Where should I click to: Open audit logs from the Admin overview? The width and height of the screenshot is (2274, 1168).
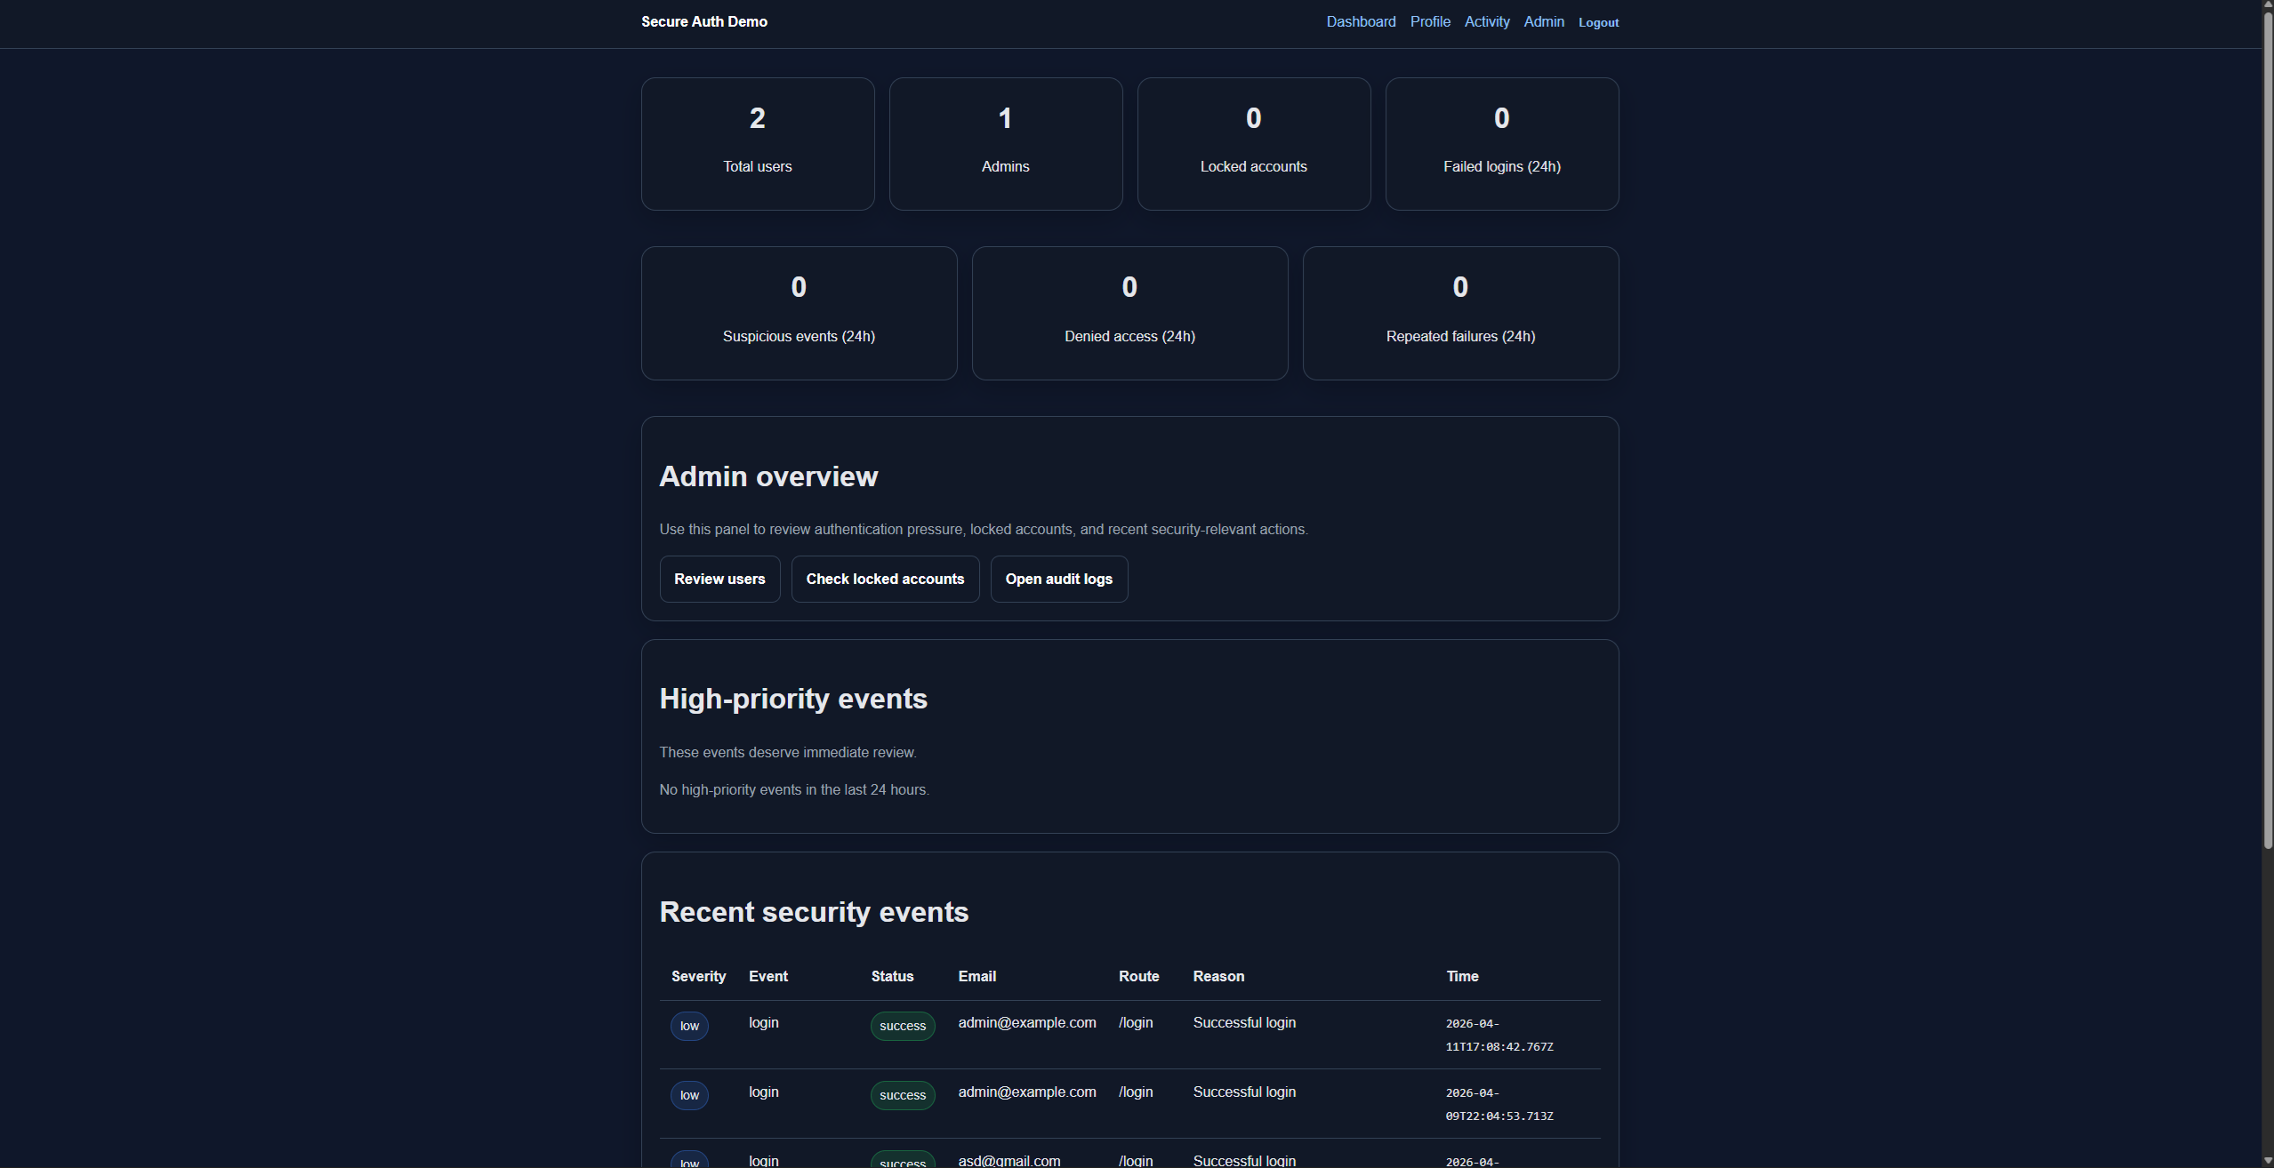point(1058,579)
